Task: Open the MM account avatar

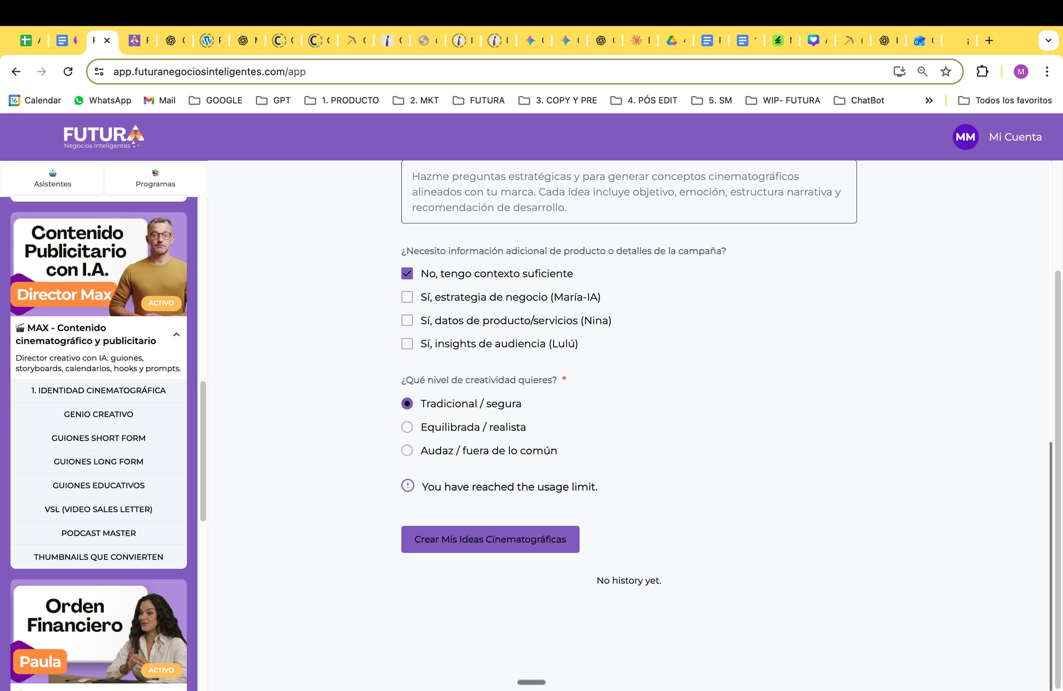Action: click(965, 137)
